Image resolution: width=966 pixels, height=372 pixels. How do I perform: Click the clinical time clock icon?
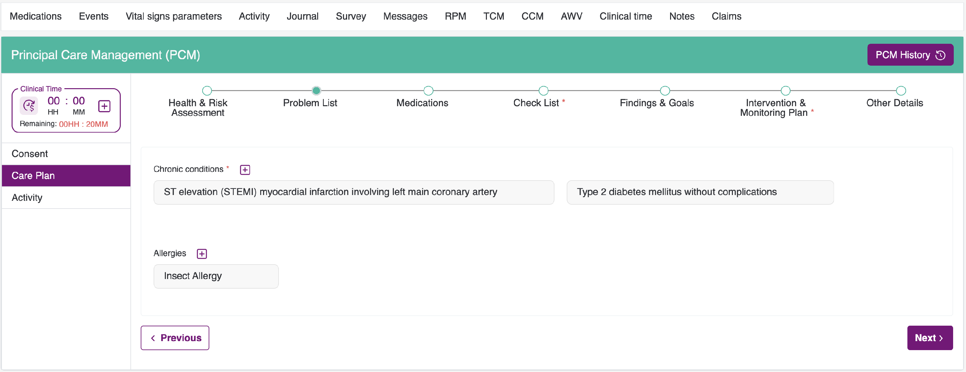(29, 106)
